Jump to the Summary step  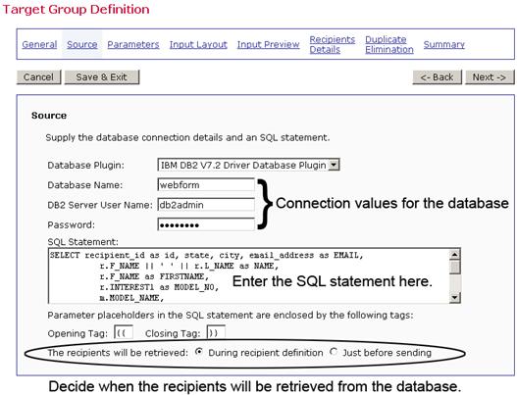click(443, 44)
